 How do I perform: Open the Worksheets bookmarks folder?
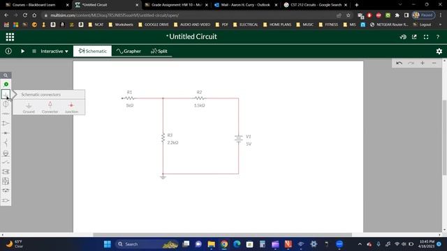tap(121, 25)
